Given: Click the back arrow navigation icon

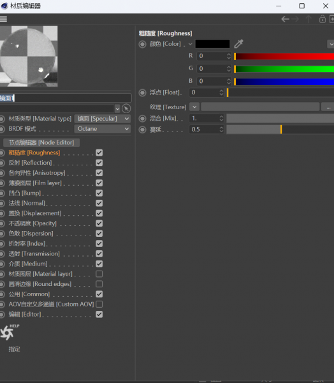Looking at the screenshot, I should pyautogui.click(x=285, y=19).
